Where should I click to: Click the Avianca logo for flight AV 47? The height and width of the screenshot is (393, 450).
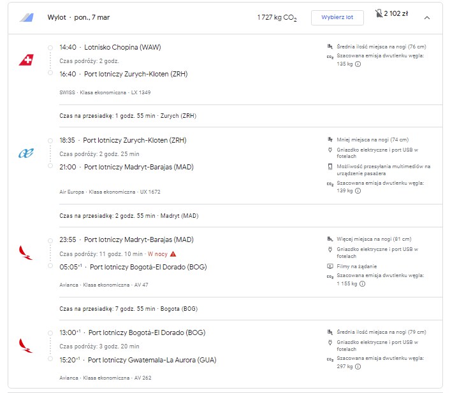tap(25, 253)
